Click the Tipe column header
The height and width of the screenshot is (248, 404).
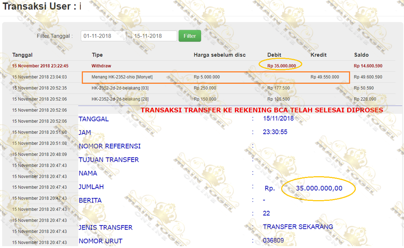(97, 55)
